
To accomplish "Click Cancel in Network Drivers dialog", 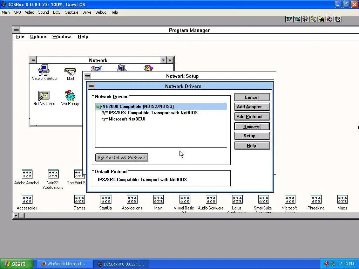I will pos(252,97).
